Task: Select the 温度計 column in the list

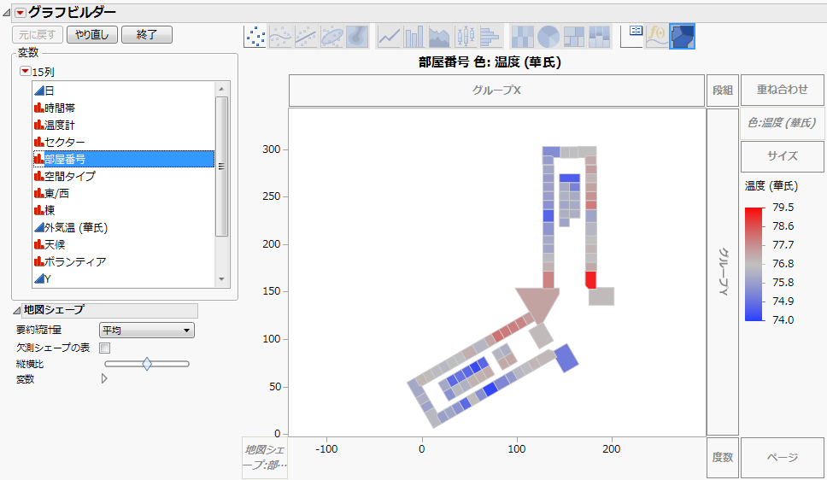Action: (x=123, y=125)
